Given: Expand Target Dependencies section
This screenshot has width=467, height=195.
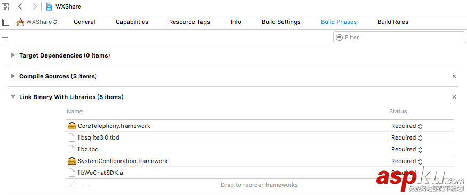Looking at the screenshot, I should point(13,55).
